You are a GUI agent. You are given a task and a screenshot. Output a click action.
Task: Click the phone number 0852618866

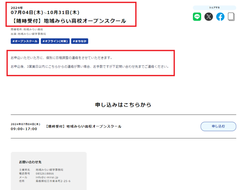pyautogui.click(x=45, y=173)
